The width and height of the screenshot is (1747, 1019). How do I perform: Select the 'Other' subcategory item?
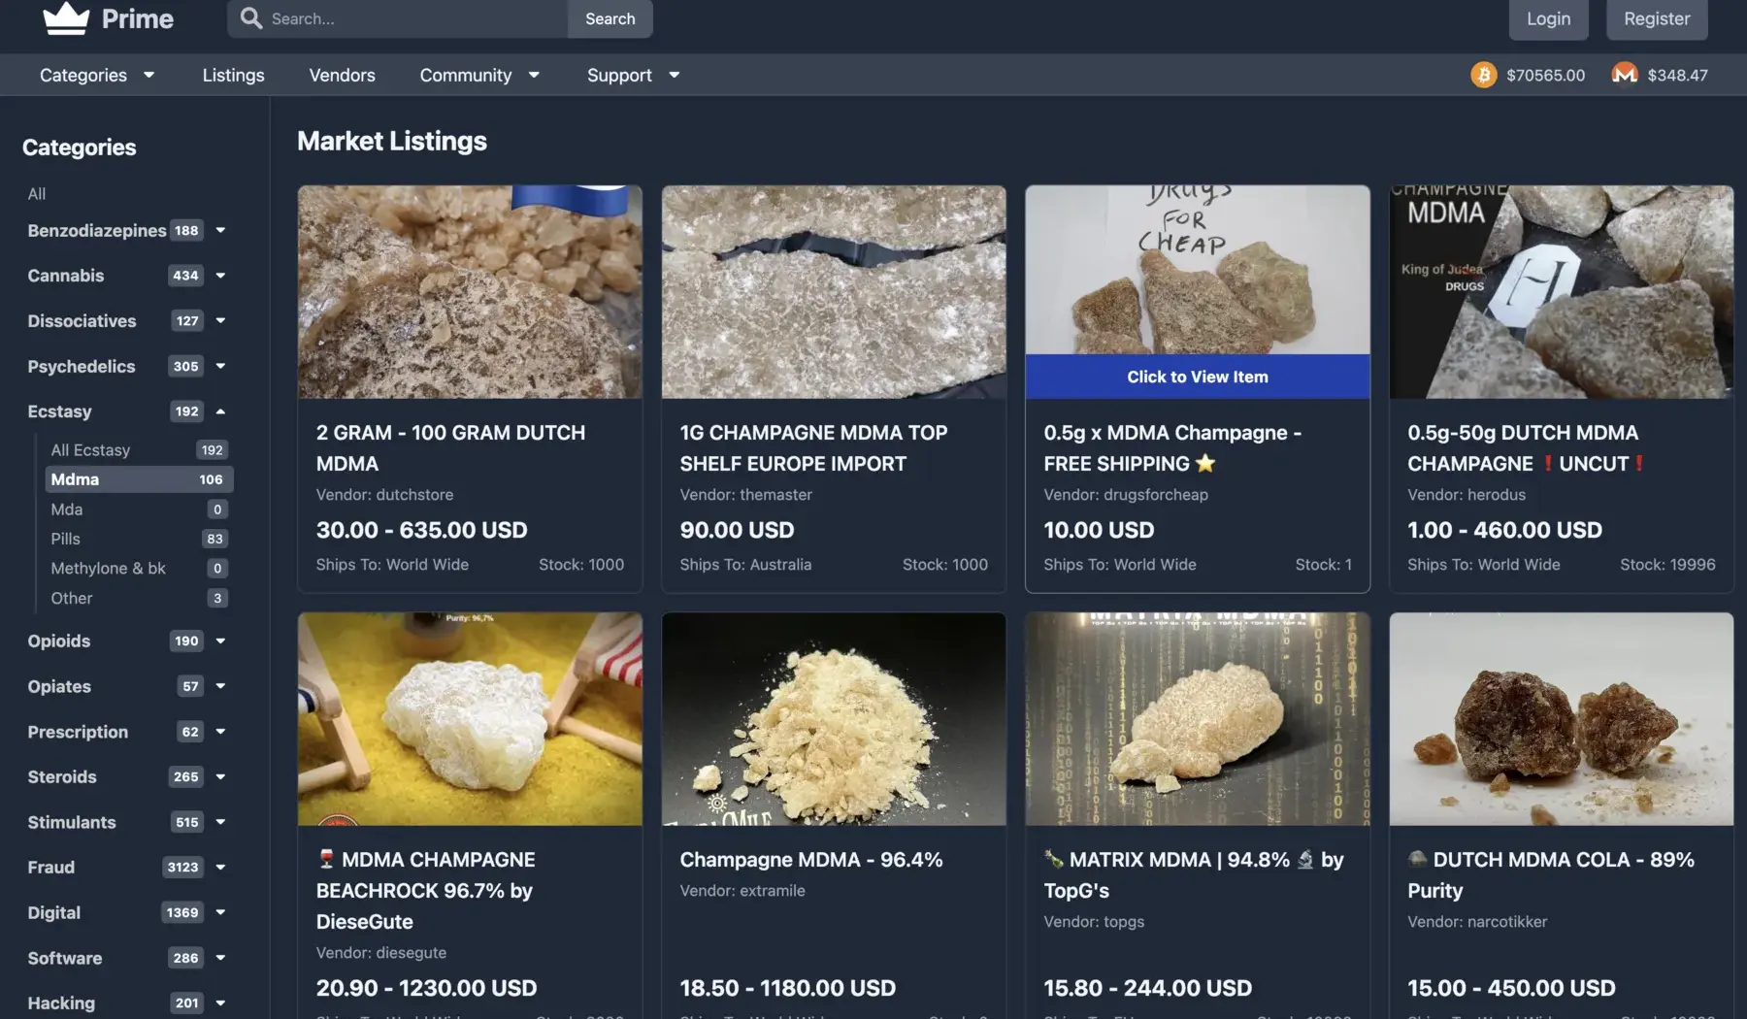point(72,598)
